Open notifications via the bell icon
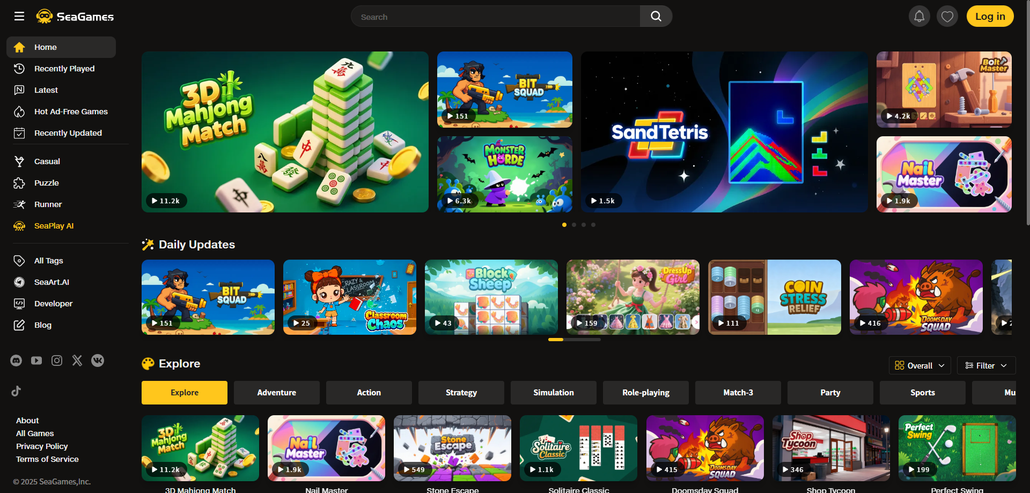 pyautogui.click(x=919, y=16)
